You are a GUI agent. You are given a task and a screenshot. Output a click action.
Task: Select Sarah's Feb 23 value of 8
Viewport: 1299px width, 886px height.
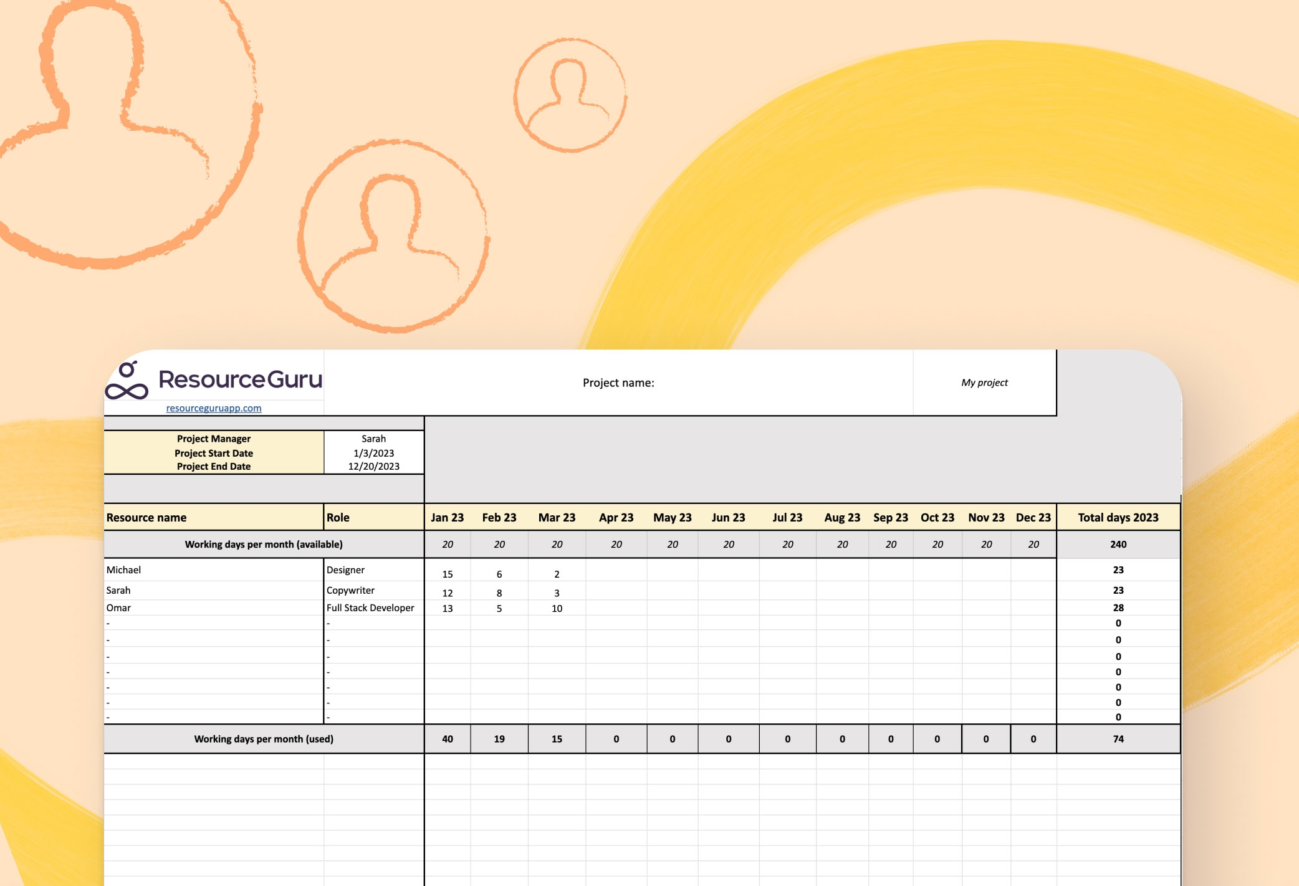[x=499, y=593]
